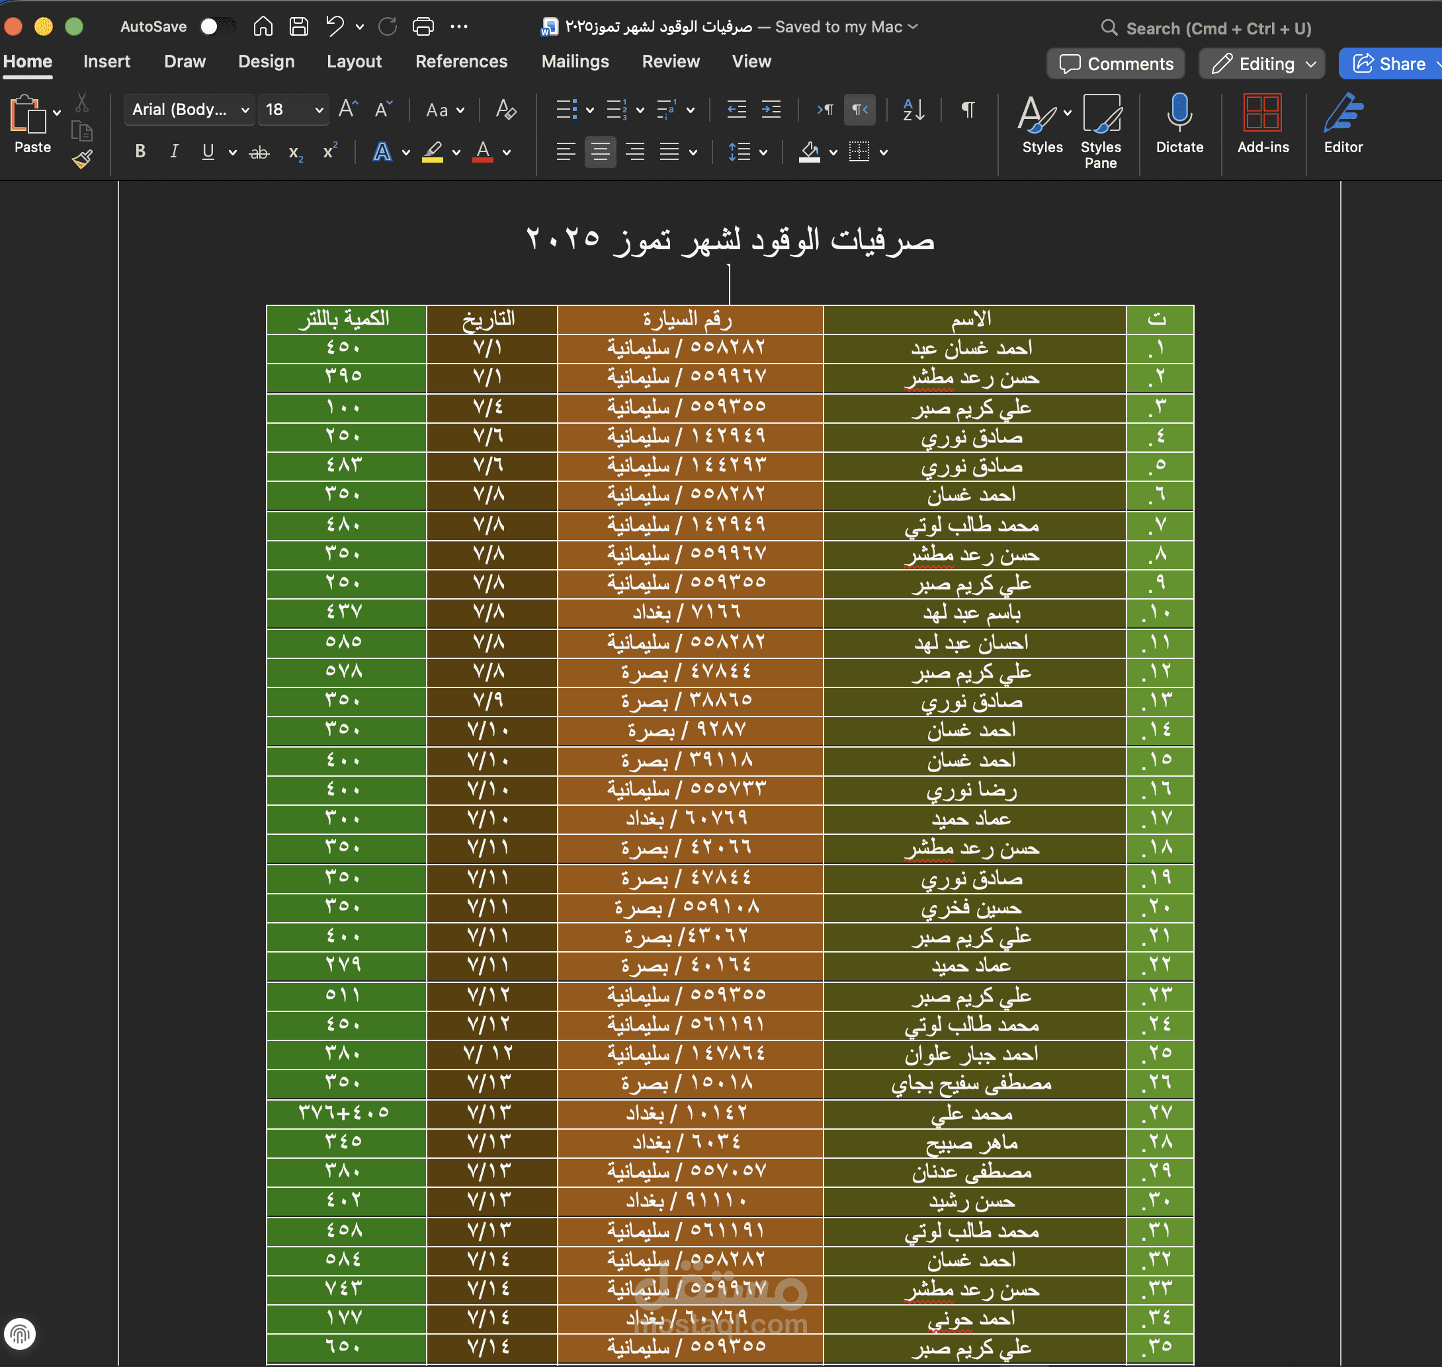This screenshot has height=1367, width=1442.
Task: Toggle Italic formatting
Action: [x=173, y=151]
